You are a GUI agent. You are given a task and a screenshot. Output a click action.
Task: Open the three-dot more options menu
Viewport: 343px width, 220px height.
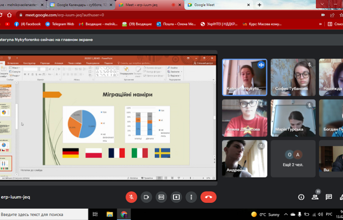coord(191,197)
